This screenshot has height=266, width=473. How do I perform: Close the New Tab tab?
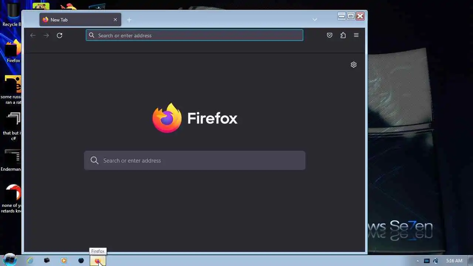(115, 20)
